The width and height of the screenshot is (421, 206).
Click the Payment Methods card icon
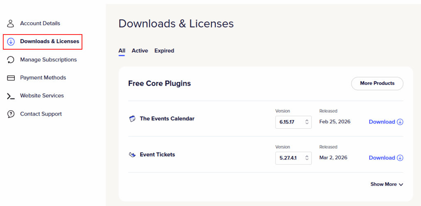[11, 78]
